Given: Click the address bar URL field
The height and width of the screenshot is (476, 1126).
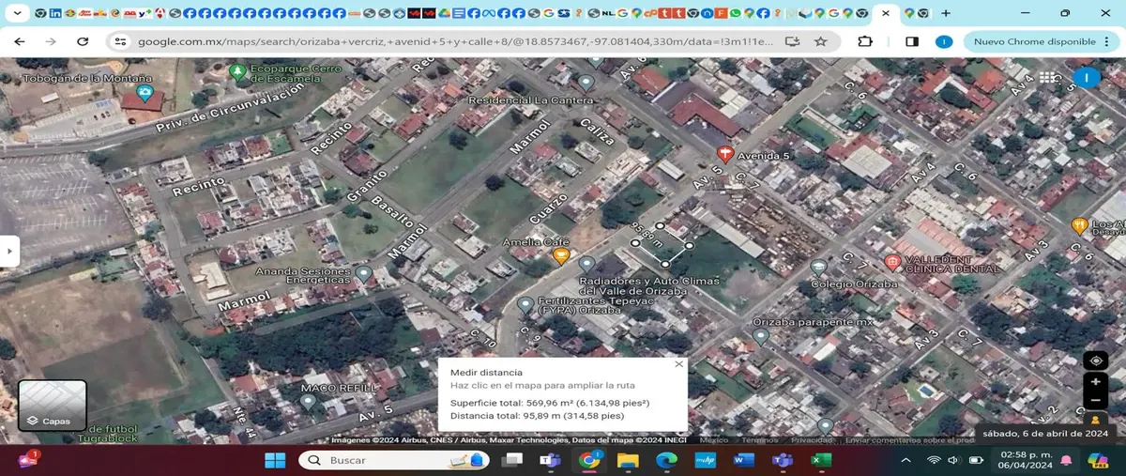Looking at the screenshot, I should click(x=450, y=41).
